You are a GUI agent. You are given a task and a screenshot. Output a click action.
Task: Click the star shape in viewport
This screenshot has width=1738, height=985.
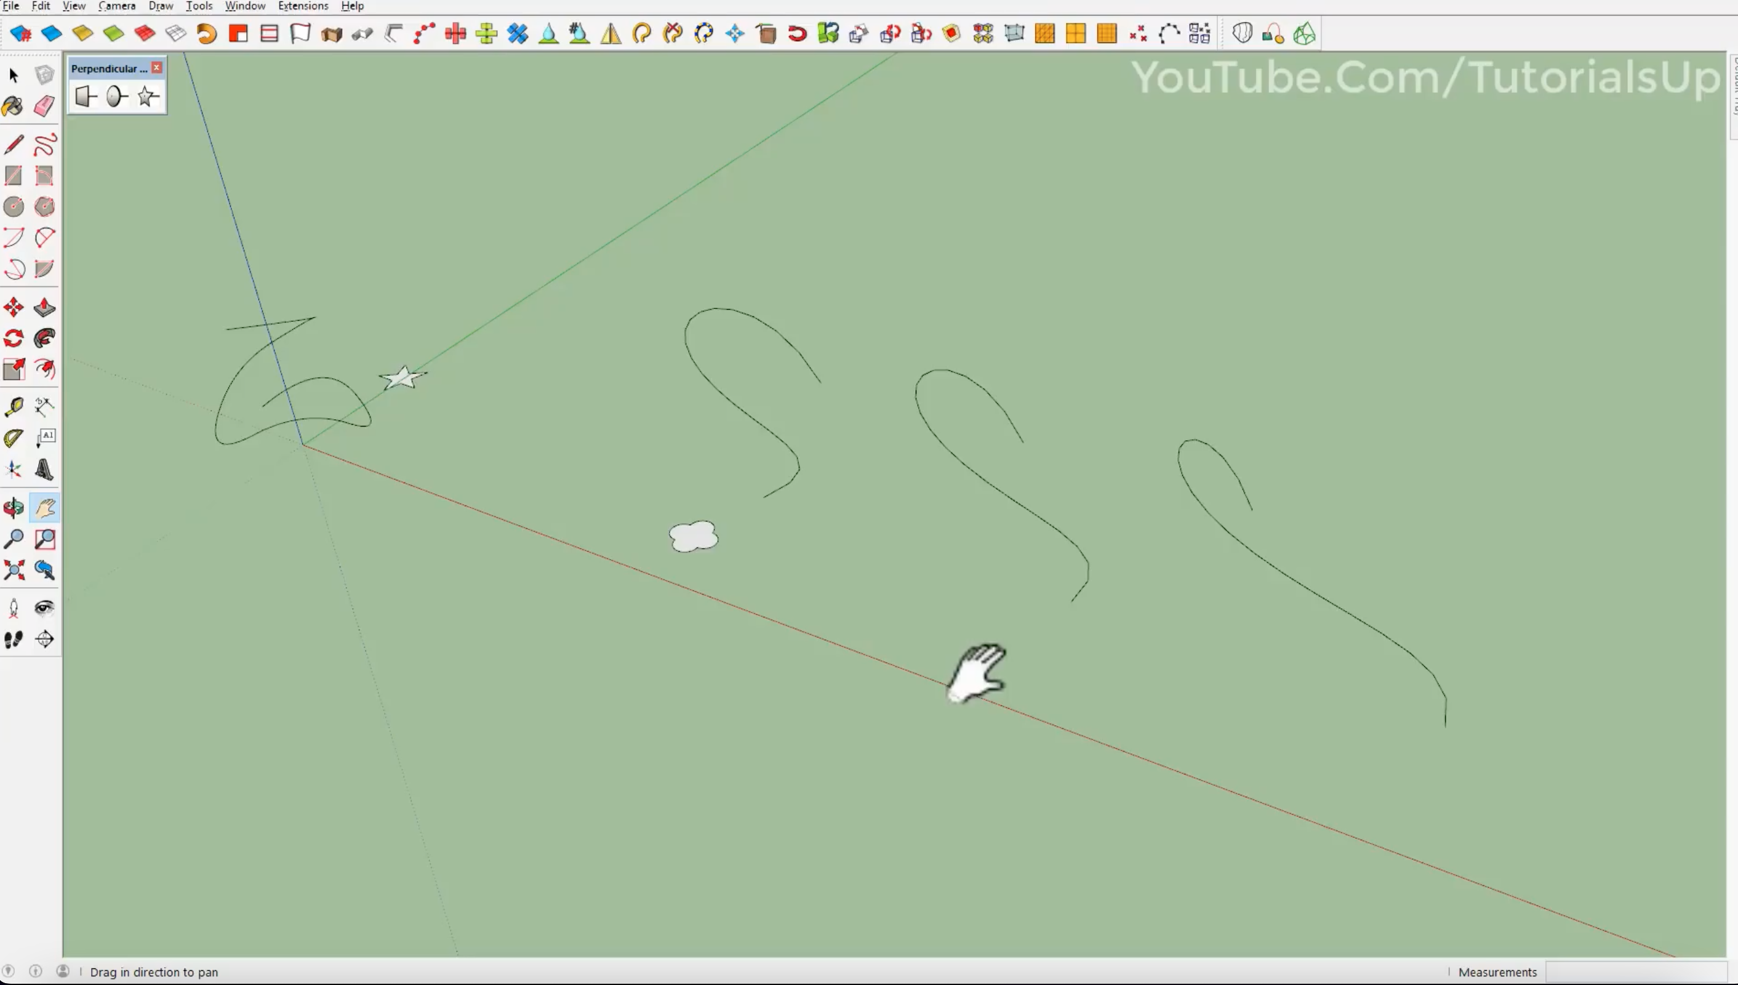point(403,377)
